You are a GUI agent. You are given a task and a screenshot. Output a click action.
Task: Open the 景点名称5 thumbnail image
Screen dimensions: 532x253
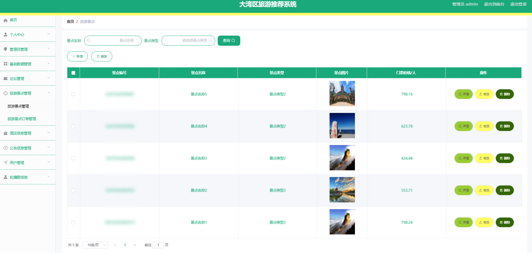(342, 94)
